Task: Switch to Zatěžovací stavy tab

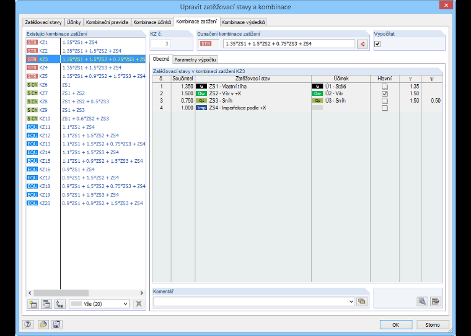Action: [x=43, y=22]
